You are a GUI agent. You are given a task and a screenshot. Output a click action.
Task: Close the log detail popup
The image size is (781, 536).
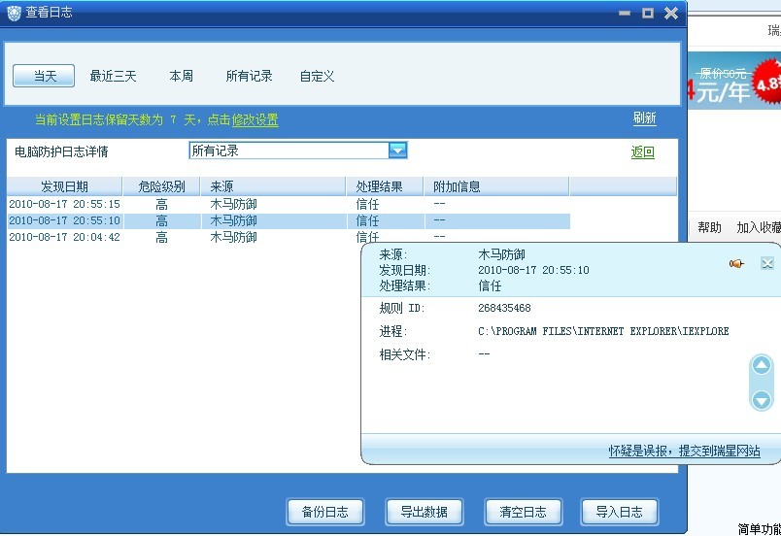click(767, 263)
